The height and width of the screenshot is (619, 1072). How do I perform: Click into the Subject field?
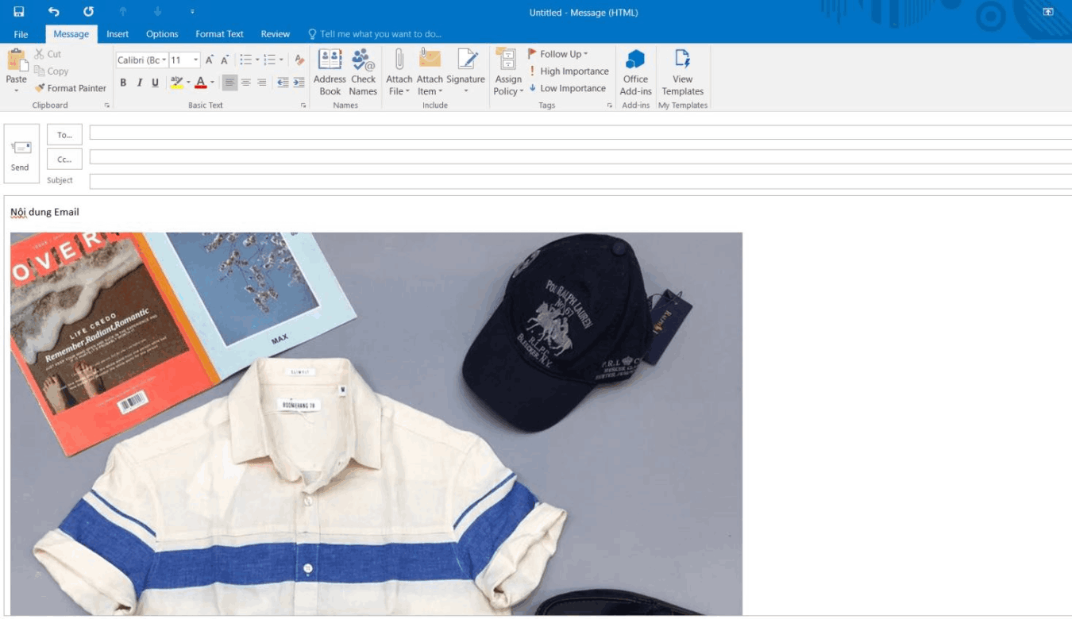point(580,182)
